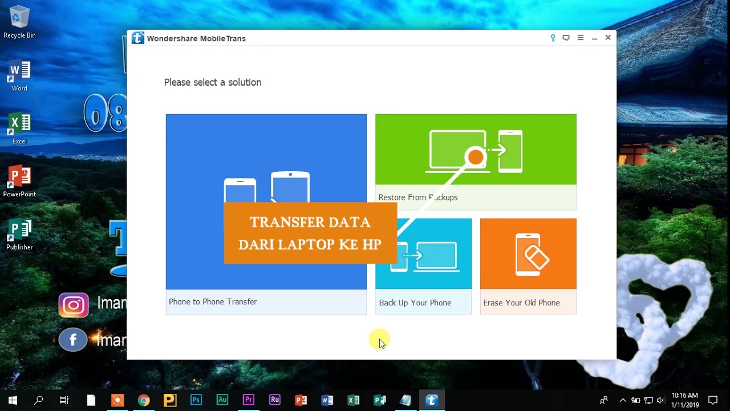This screenshot has width=730, height=411.
Task: Select the PowerPoint desktop shortcut
Action: [19, 182]
